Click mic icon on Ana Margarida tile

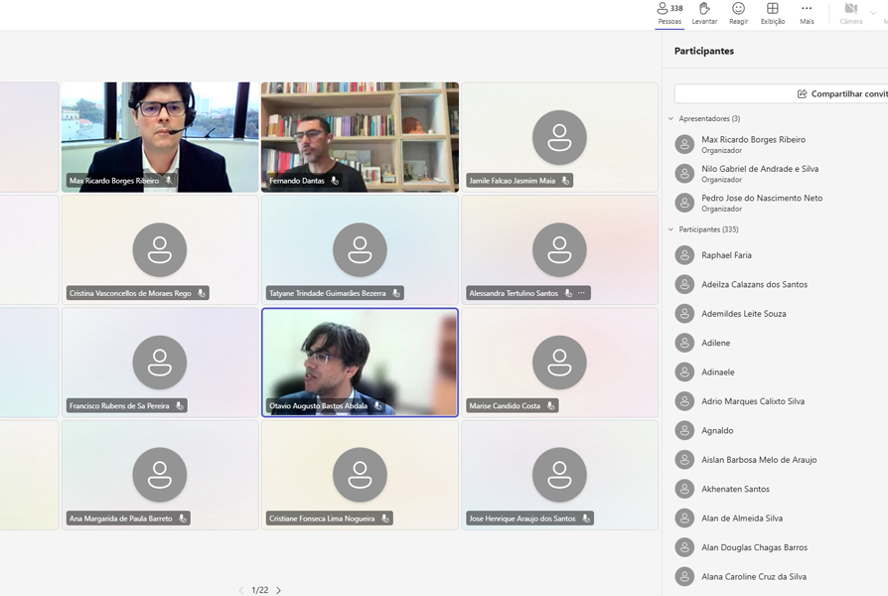tap(183, 519)
